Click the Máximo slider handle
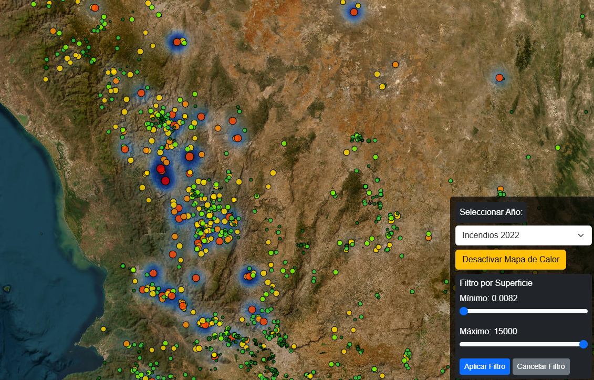Viewport: 594px width, 380px height. [x=583, y=344]
